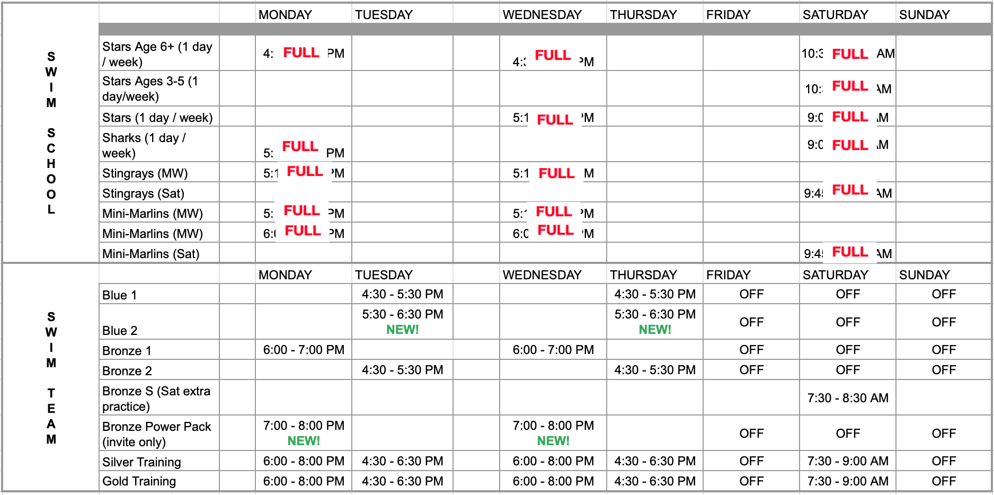The image size is (994, 495).
Task: Click the green NEW! label under Blue 2 Tuesday
Action: point(402,330)
